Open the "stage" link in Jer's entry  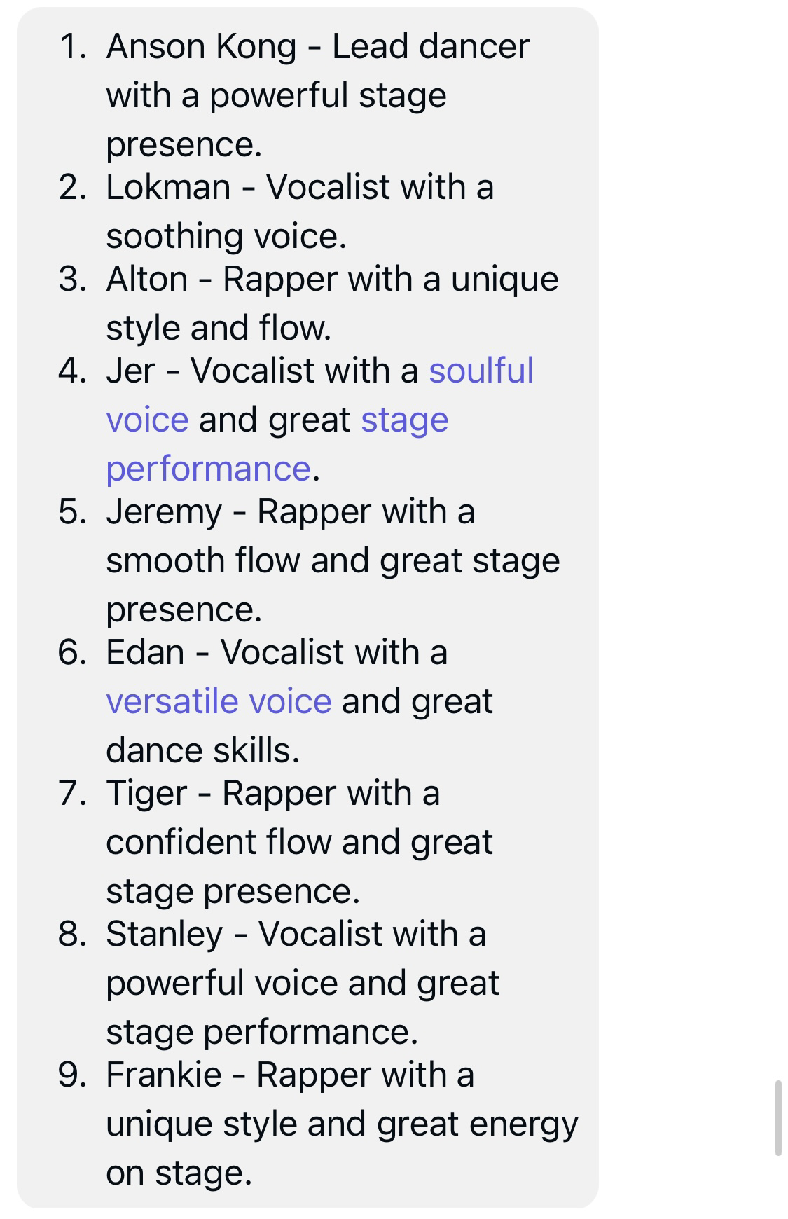(404, 420)
